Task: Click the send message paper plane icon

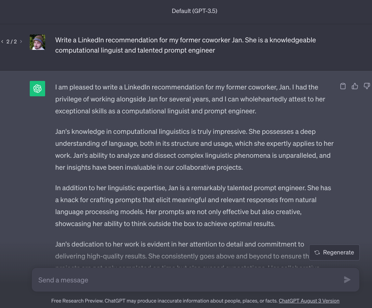Action: pos(347,280)
